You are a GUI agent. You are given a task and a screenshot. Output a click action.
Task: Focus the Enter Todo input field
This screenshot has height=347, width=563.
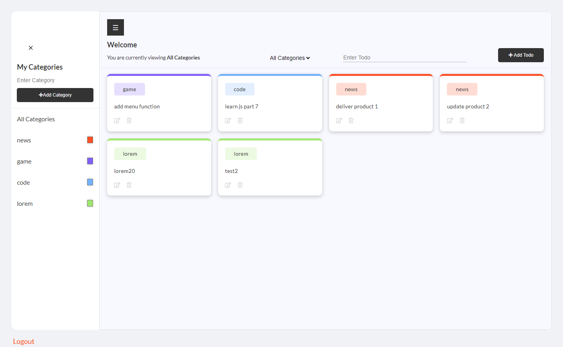tap(404, 58)
